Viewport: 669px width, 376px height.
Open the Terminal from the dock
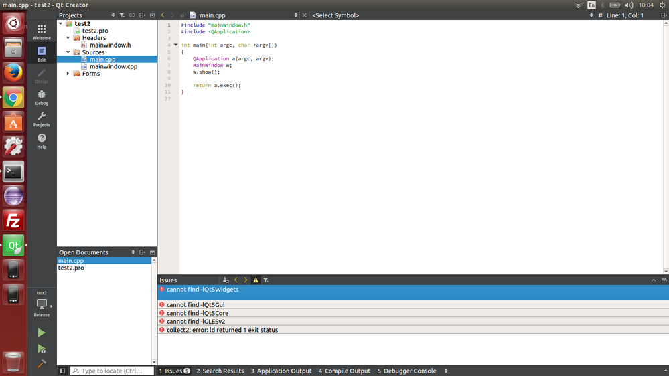[13, 171]
